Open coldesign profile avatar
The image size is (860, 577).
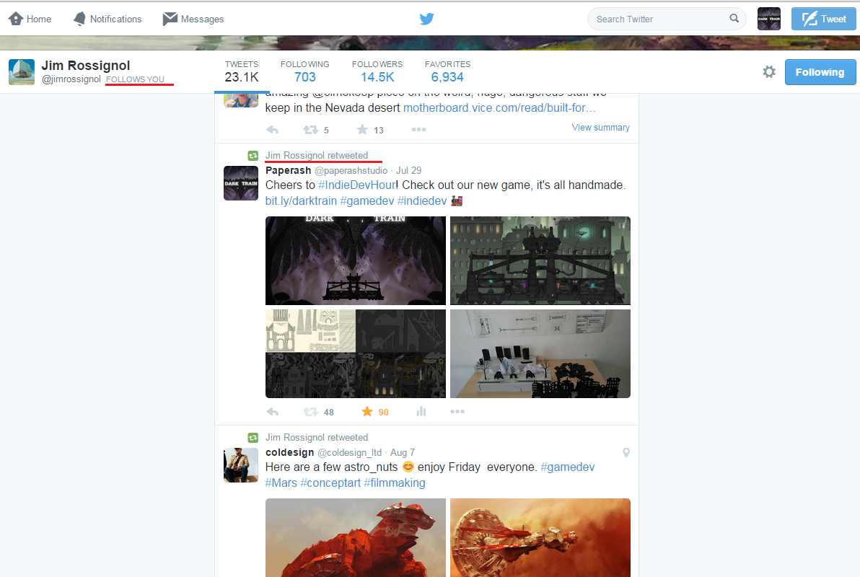pyautogui.click(x=241, y=465)
